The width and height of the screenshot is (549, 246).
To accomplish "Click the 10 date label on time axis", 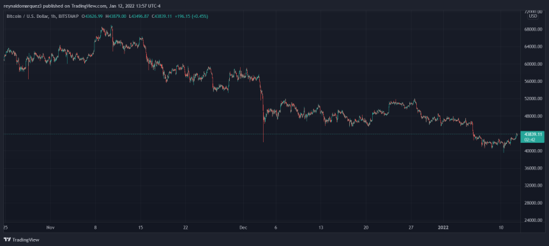I will click(501, 228).
